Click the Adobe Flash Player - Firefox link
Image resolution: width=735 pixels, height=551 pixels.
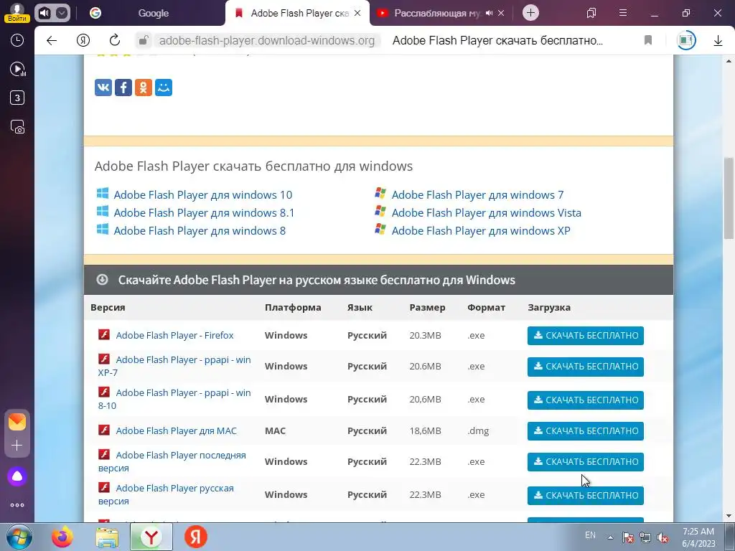point(174,336)
